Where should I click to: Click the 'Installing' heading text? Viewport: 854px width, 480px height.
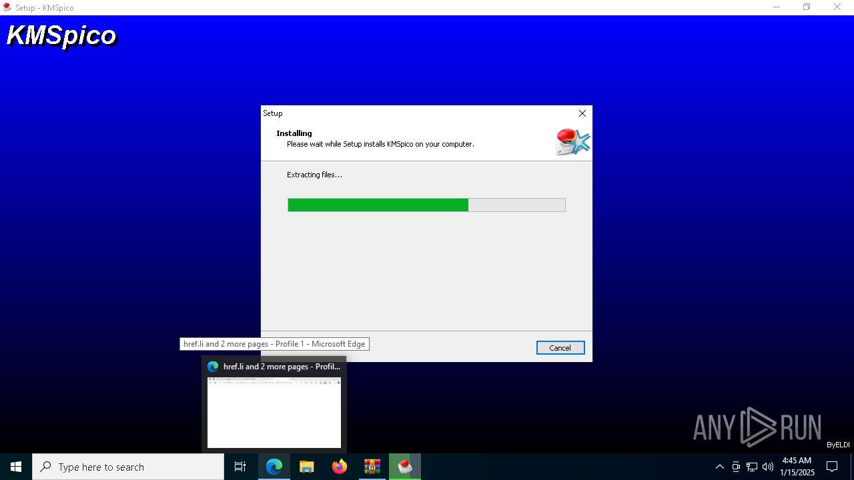(294, 133)
